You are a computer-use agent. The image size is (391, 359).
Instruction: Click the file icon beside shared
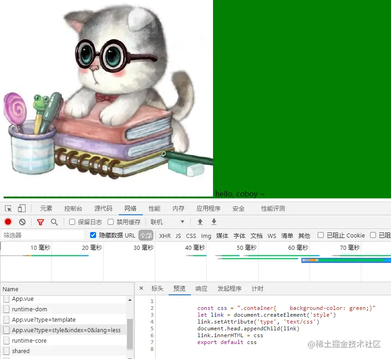[6, 351]
